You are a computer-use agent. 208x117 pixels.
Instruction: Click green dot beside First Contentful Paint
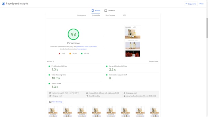tap(49, 66)
